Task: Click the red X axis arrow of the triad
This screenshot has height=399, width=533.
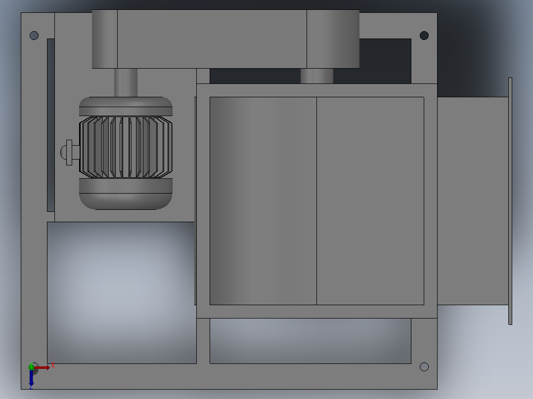Action: pyautogui.click(x=42, y=368)
